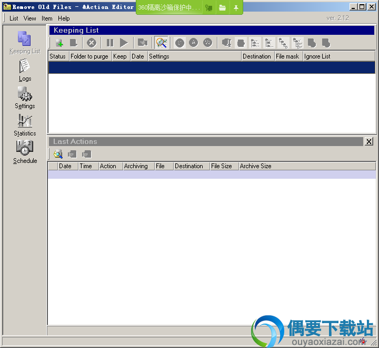This screenshot has width=379, height=348.
Task: Click the grayed icon right after the dotted-face circle
Action: point(226,43)
